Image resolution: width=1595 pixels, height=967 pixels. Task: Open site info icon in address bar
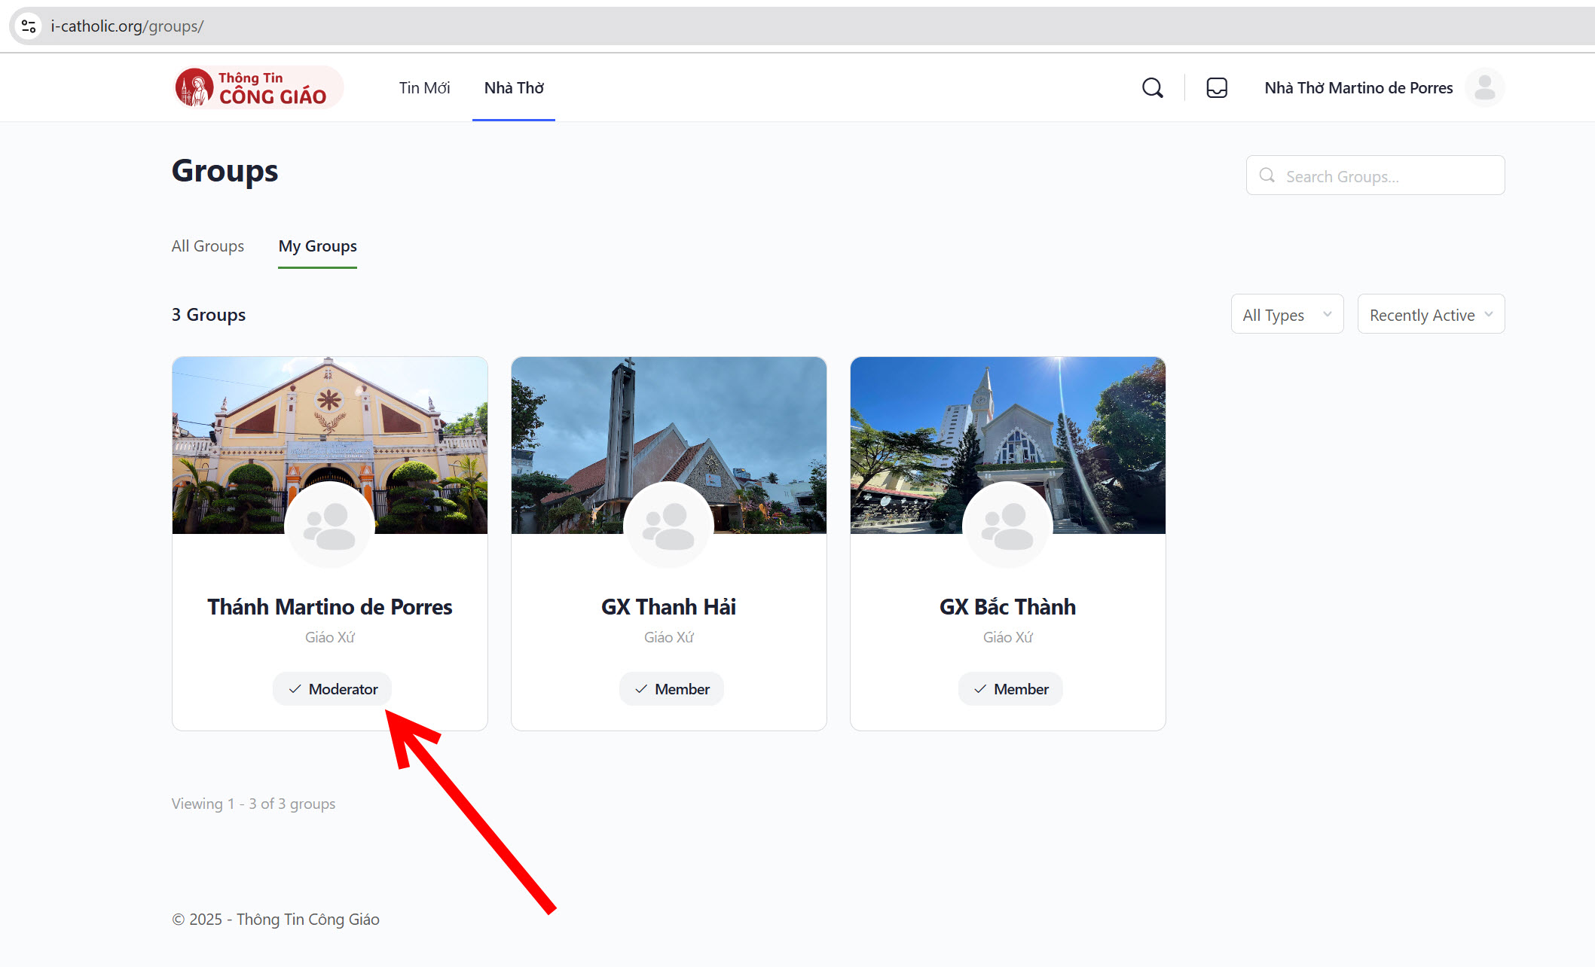(29, 26)
